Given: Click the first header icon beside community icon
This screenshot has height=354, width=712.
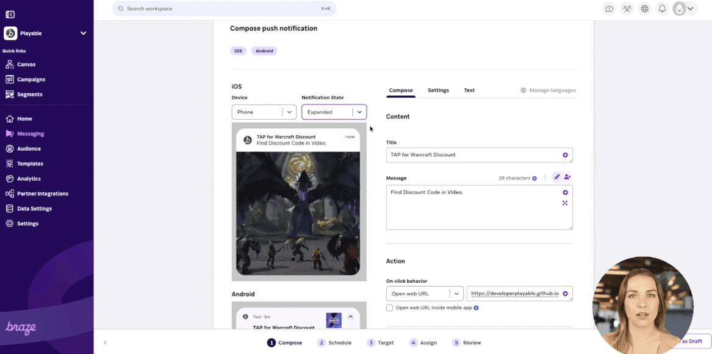Looking at the screenshot, I should click(610, 9).
